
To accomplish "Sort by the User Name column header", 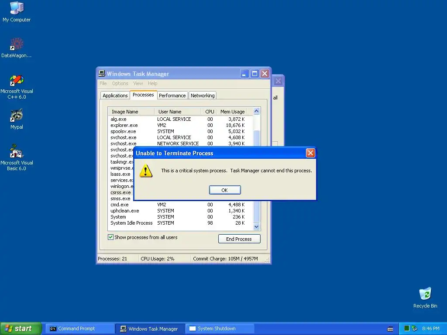I will 178,111.
